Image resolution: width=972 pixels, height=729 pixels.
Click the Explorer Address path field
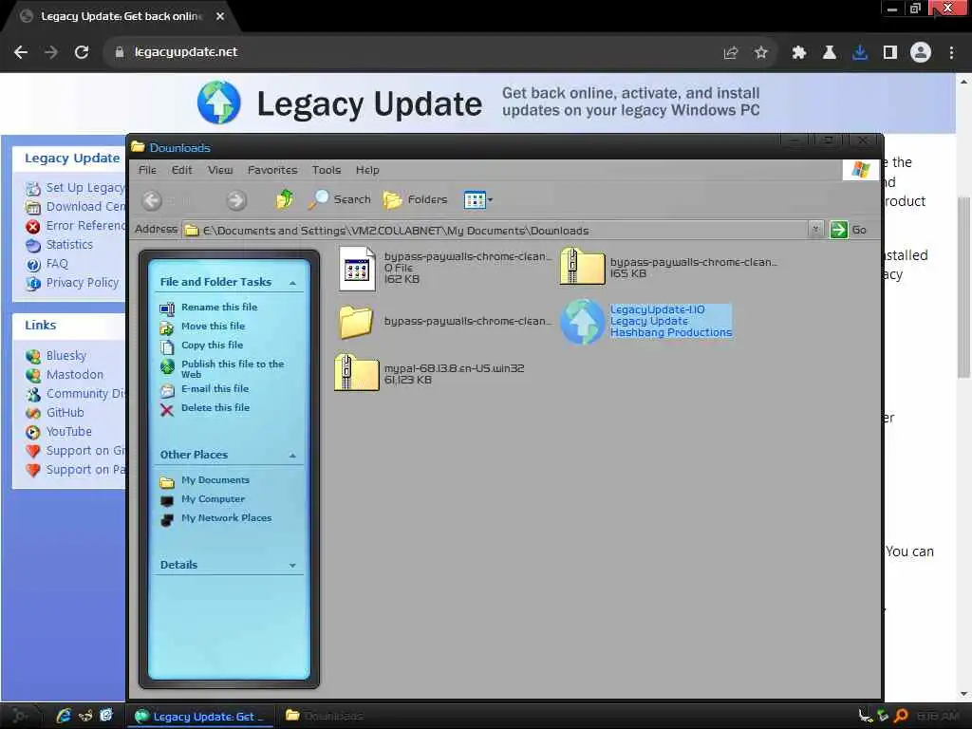495,230
